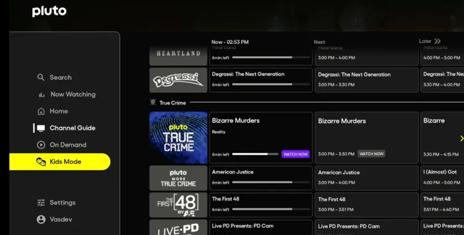Select the Heartland channel logo
The width and height of the screenshot is (464, 235).
(178, 55)
